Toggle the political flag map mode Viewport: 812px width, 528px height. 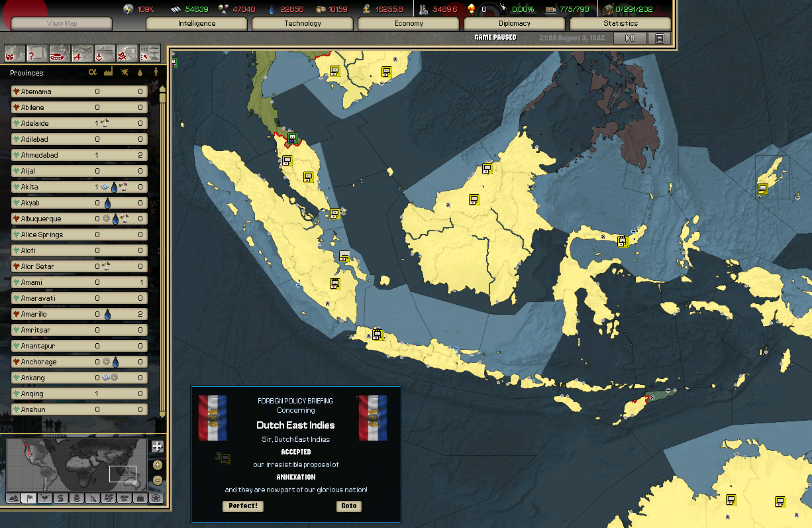[x=28, y=498]
